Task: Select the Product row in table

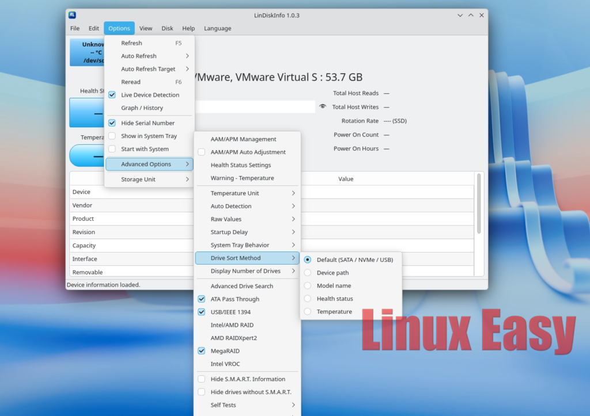Action: [x=272, y=219]
